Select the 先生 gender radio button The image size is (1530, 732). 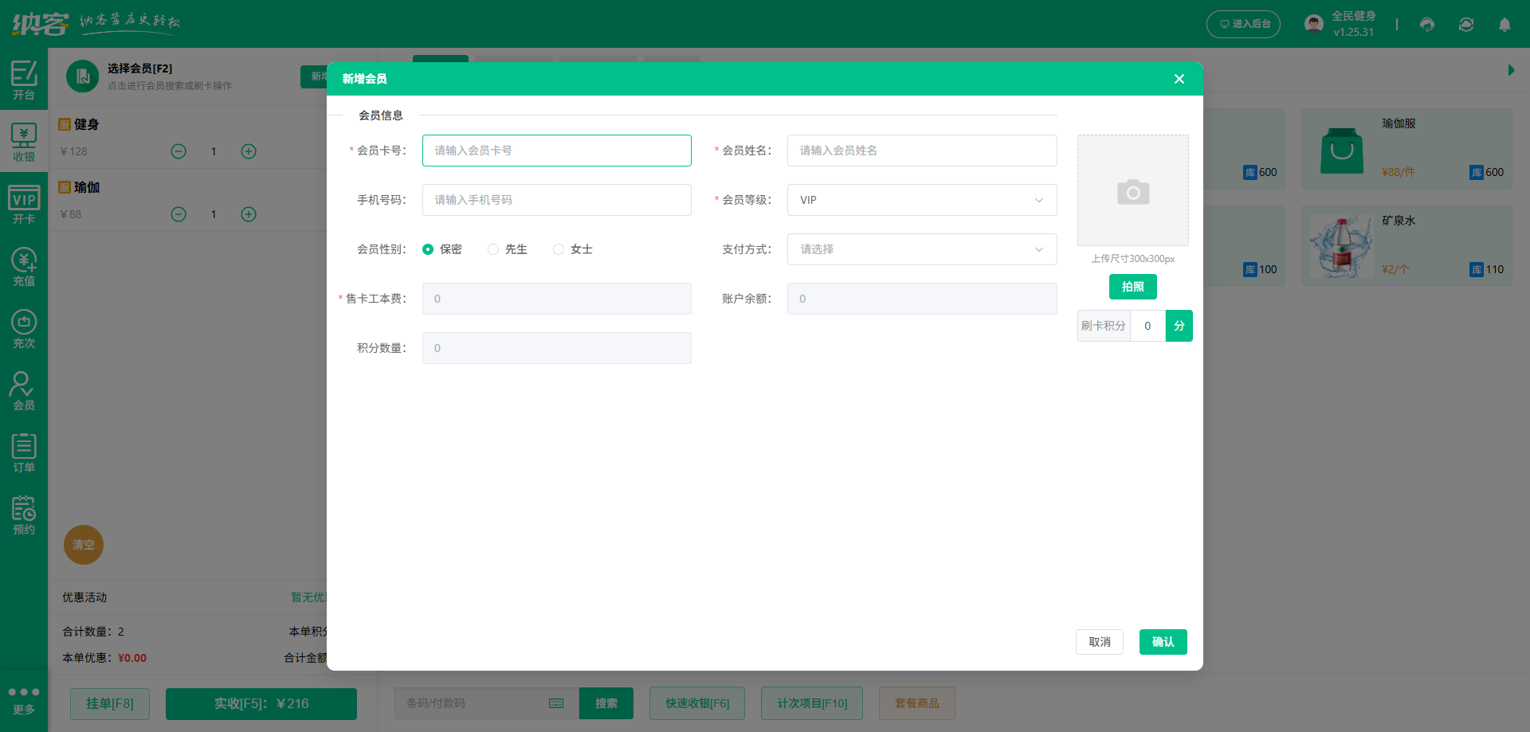click(492, 249)
